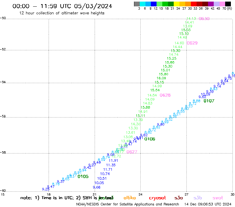Click the pink swatch in the color legend
The height and width of the screenshot is (207, 235).
tap(222, 4)
